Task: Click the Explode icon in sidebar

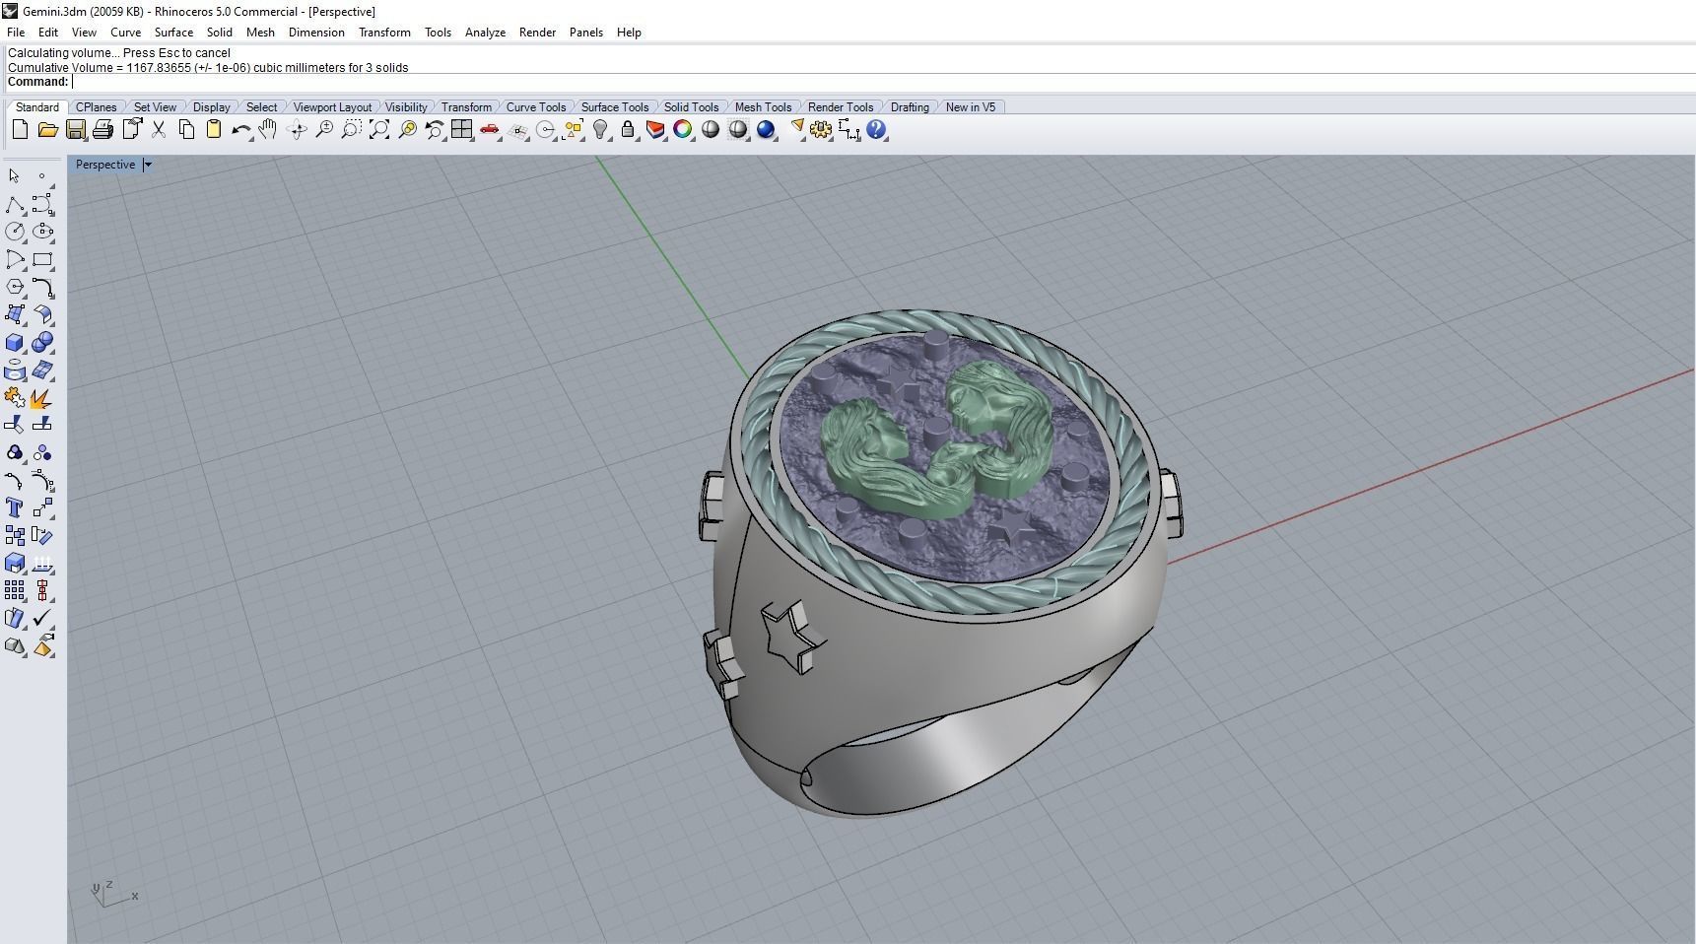Action: (42, 397)
